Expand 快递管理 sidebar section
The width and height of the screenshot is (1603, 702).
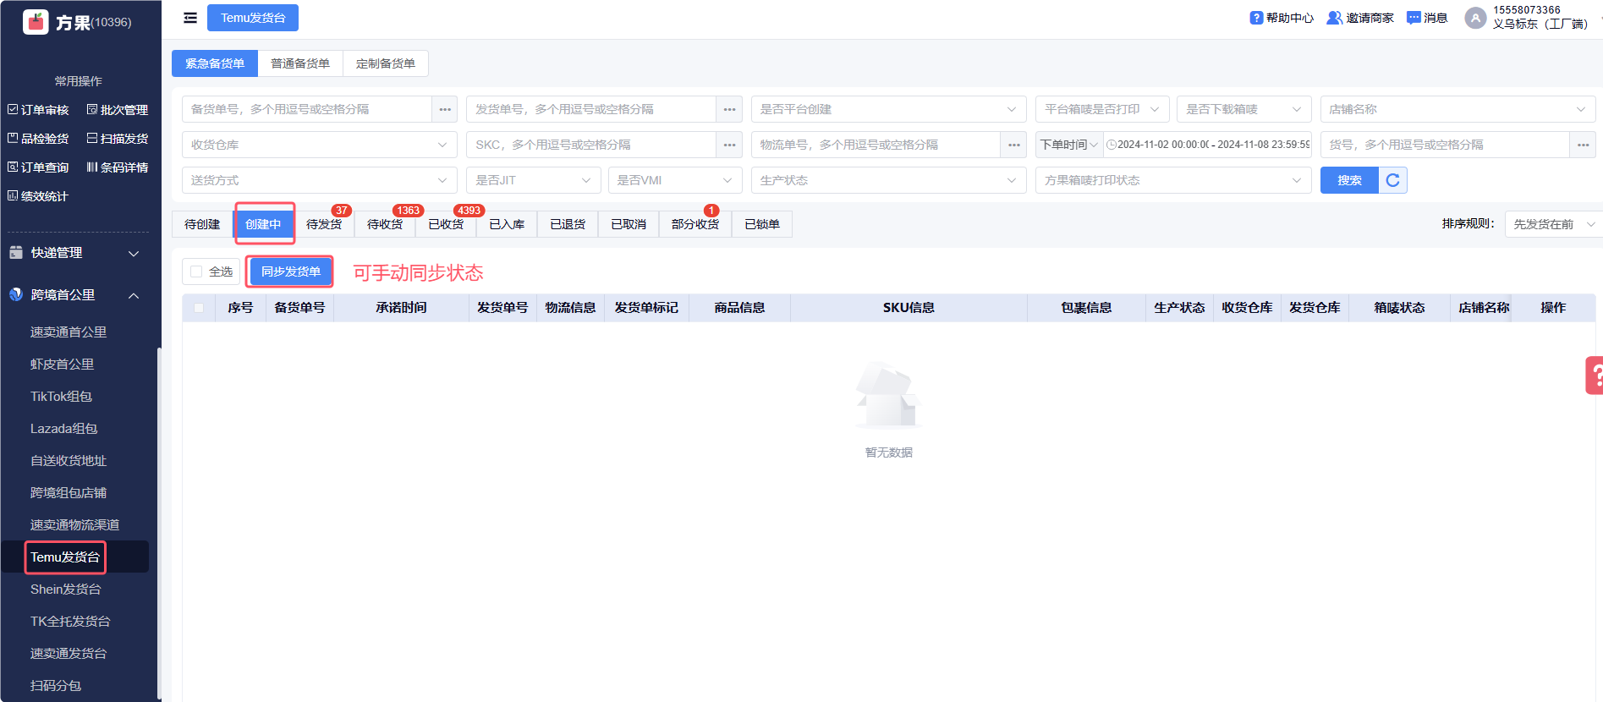coord(74,253)
